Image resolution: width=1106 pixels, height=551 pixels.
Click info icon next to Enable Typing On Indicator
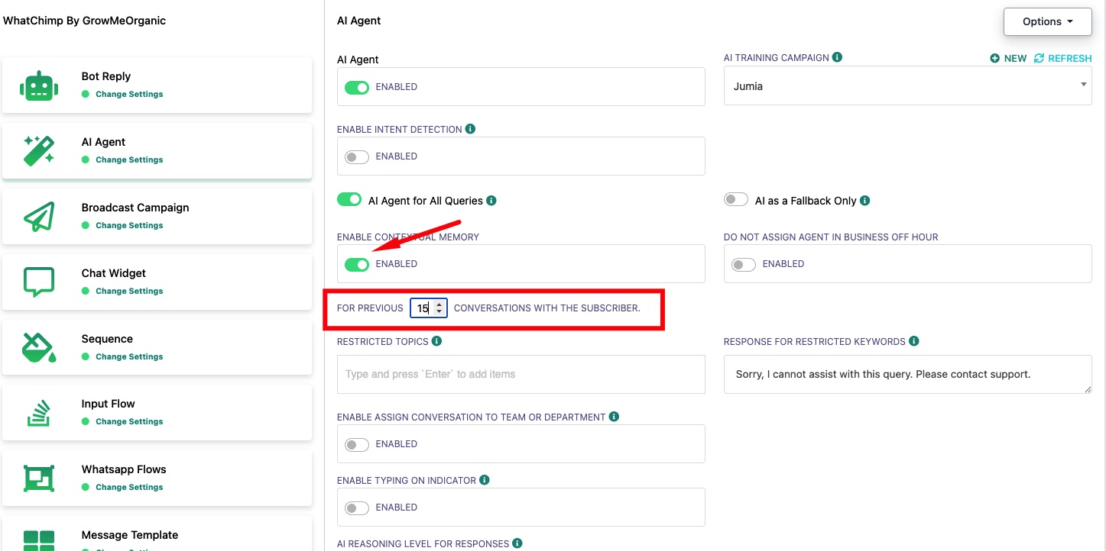click(484, 480)
